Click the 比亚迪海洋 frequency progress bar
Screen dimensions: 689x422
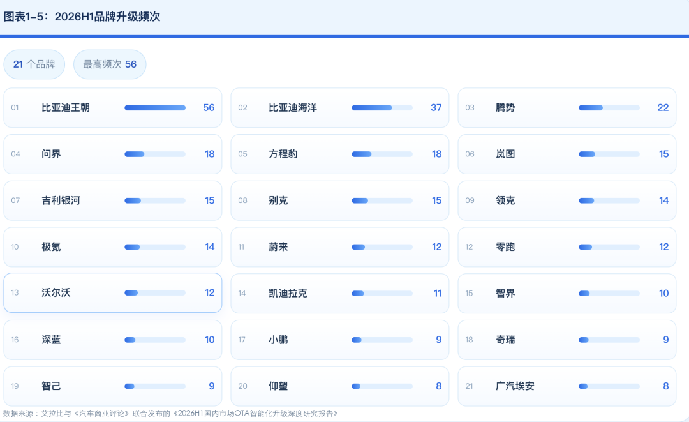382,108
